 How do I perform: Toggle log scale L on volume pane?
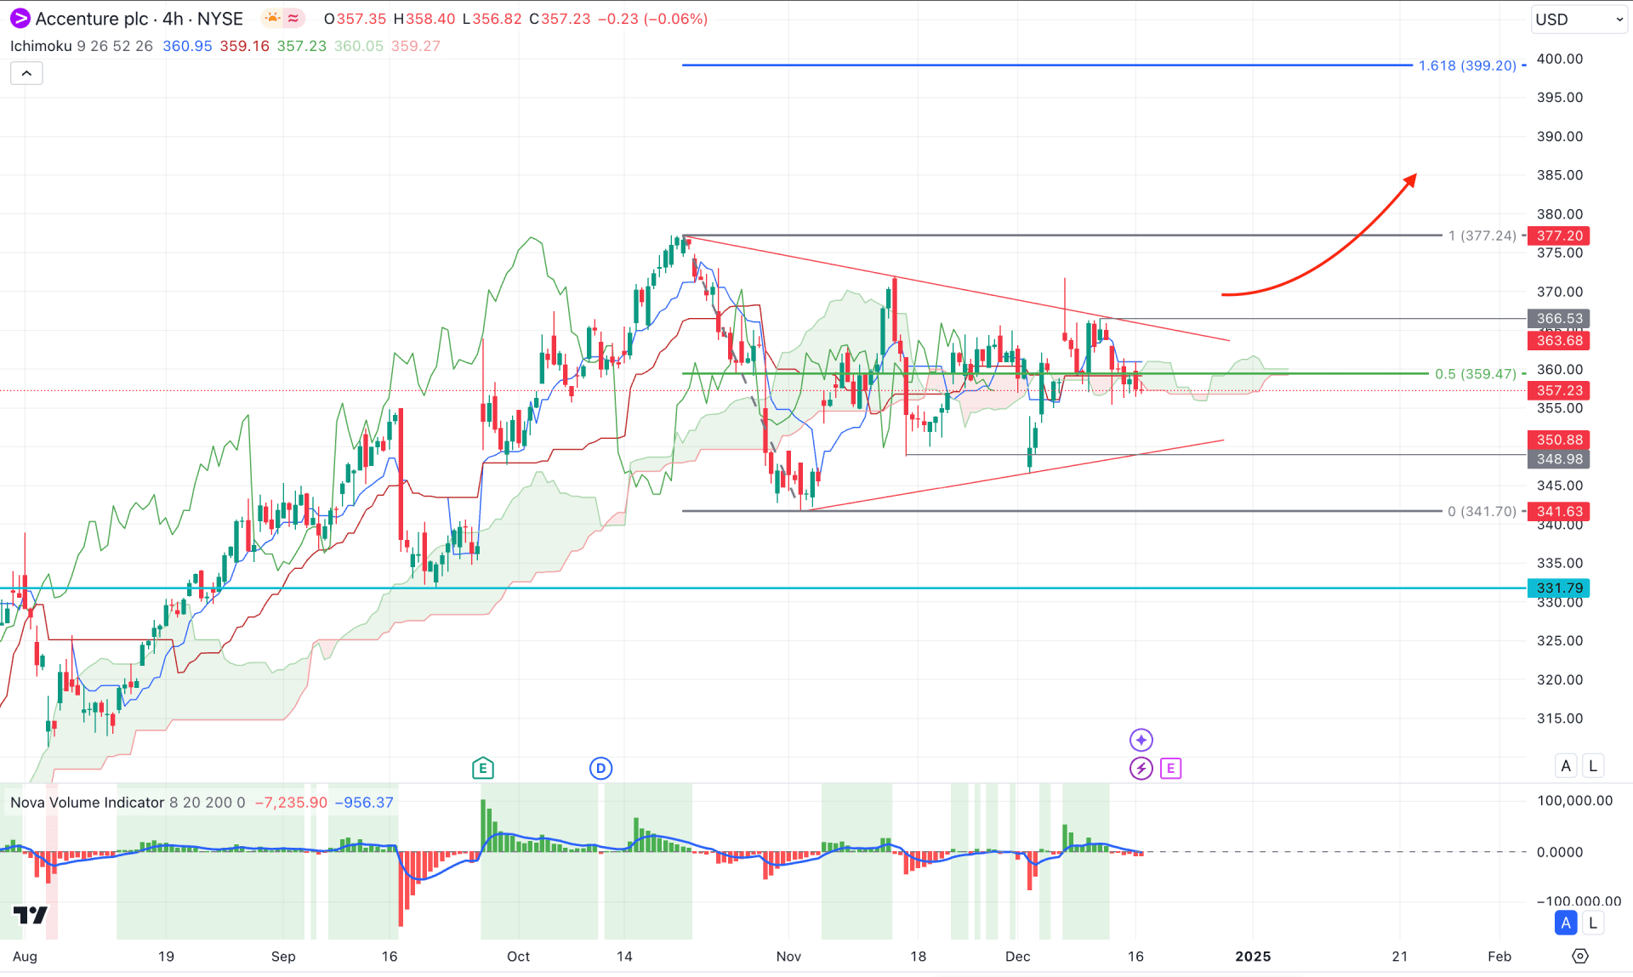(1593, 923)
